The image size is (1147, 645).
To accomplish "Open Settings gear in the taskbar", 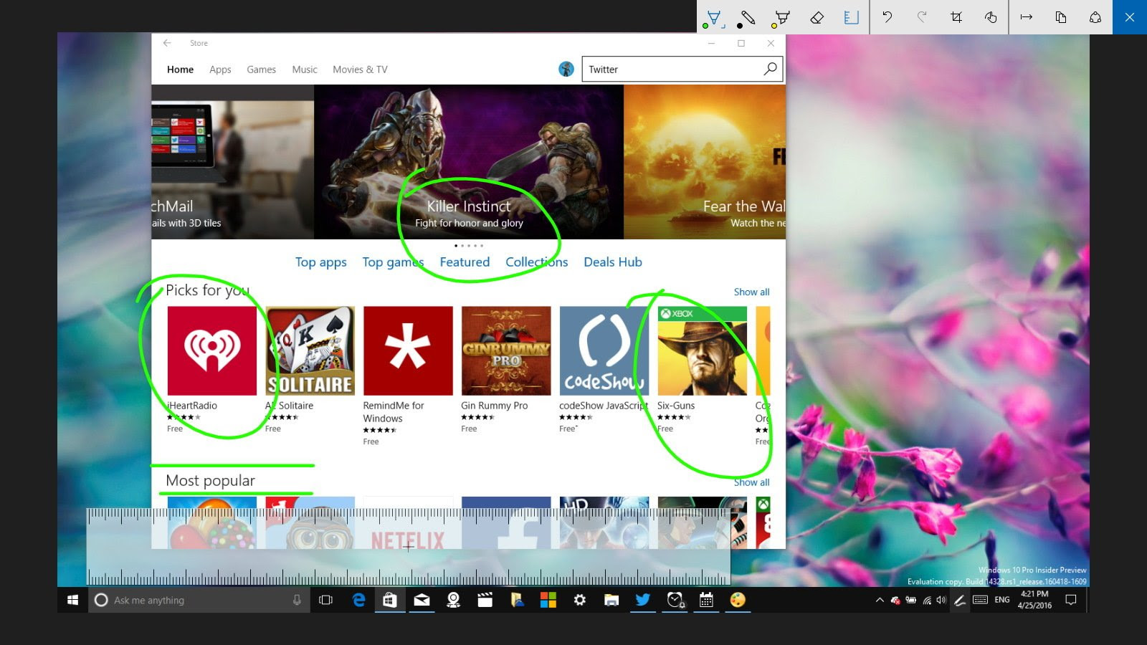I will point(579,600).
